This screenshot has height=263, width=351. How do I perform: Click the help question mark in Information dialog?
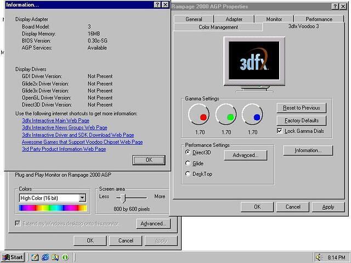(156, 4)
